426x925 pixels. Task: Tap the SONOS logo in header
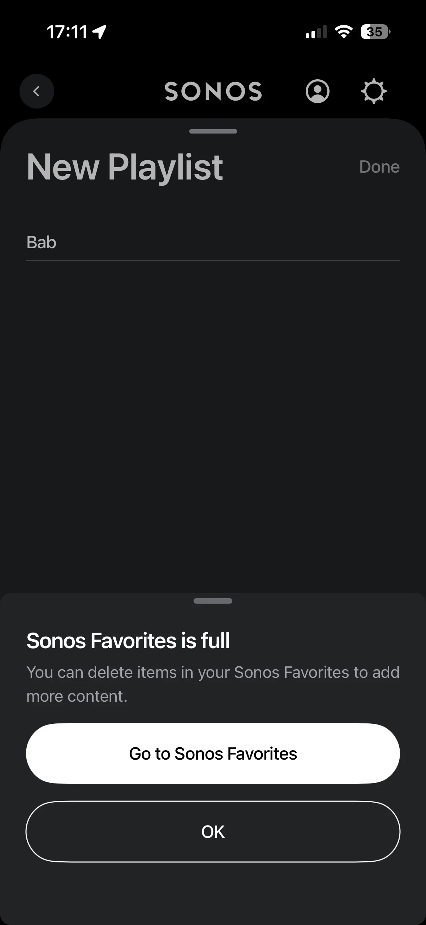tap(213, 91)
